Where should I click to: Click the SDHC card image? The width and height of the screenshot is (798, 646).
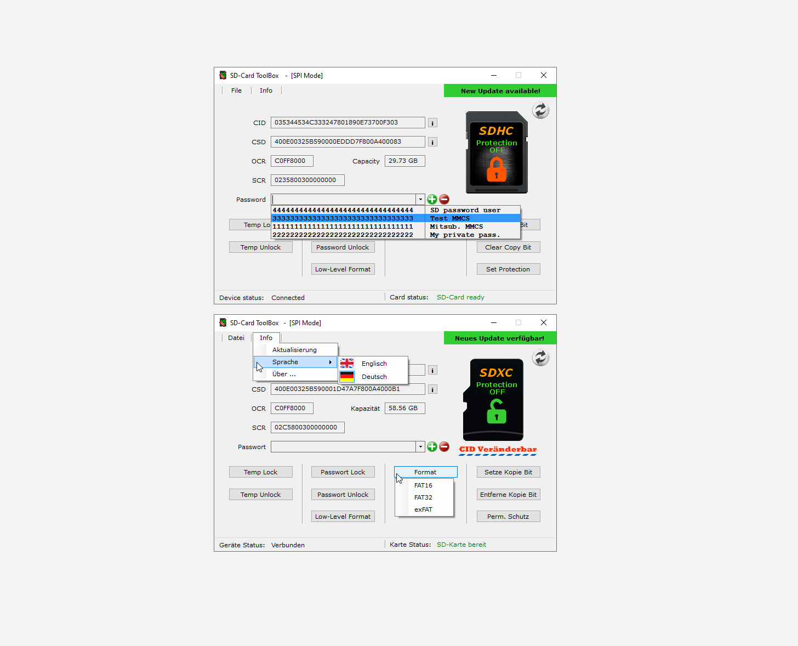point(497,152)
